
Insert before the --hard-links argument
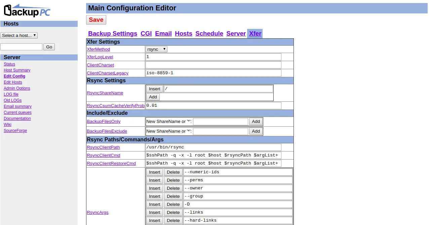click(155, 221)
